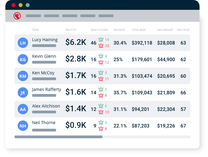This screenshot has width=208, height=157.
Task: Click the Deals Closed column header
Action: point(99,30)
